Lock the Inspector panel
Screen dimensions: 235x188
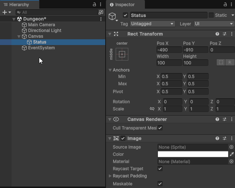[x=225, y=5]
